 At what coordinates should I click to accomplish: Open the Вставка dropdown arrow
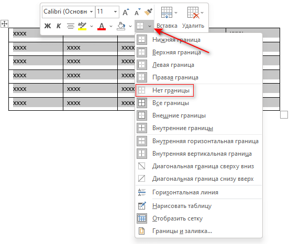coord(176,13)
